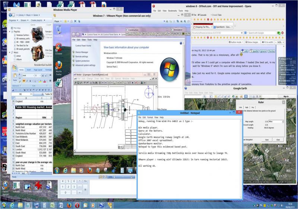Open CCleaner on the VMware desktop
This screenshot has height=209, width=298.
tap(58, 47)
